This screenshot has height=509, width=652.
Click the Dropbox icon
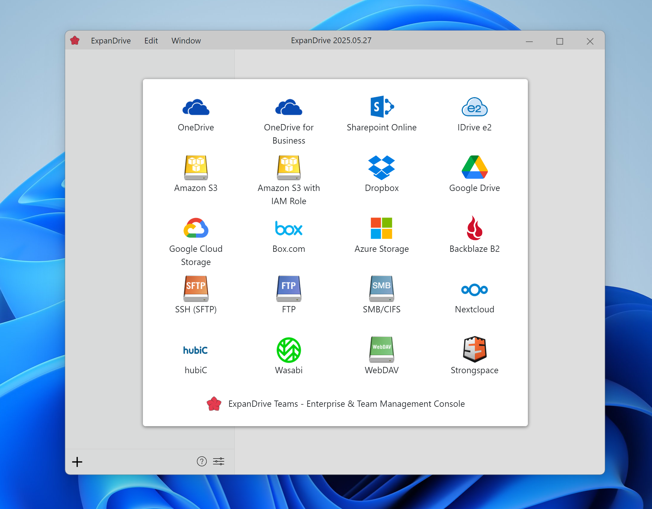[x=382, y=168]
